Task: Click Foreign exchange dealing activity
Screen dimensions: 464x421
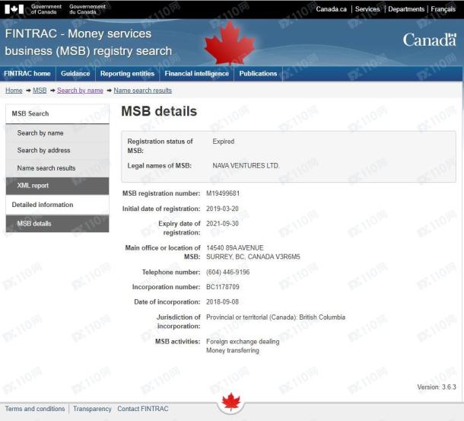Action: point(243,342)
